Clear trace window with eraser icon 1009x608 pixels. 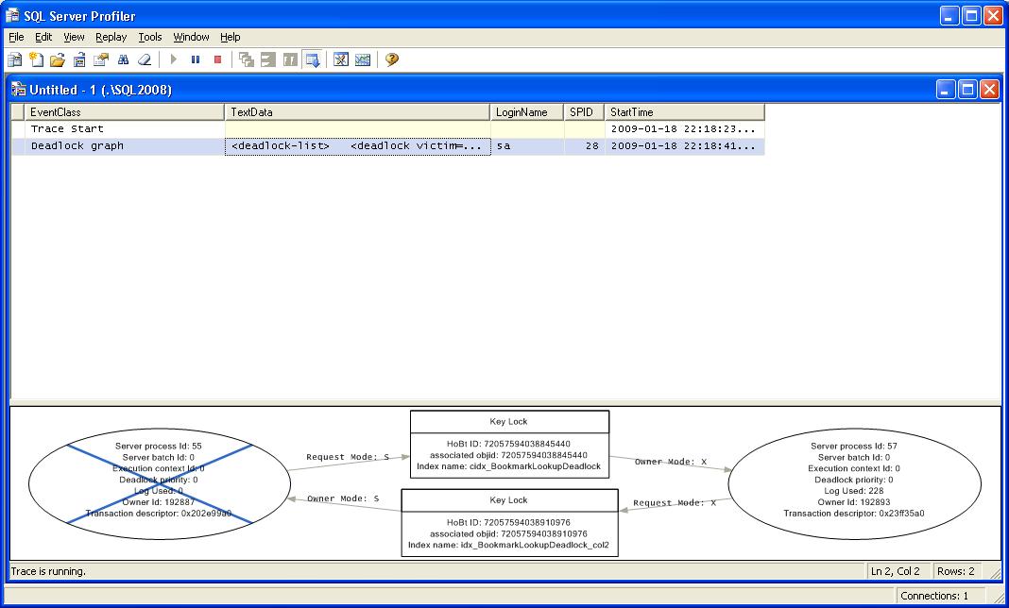point(145,59)
